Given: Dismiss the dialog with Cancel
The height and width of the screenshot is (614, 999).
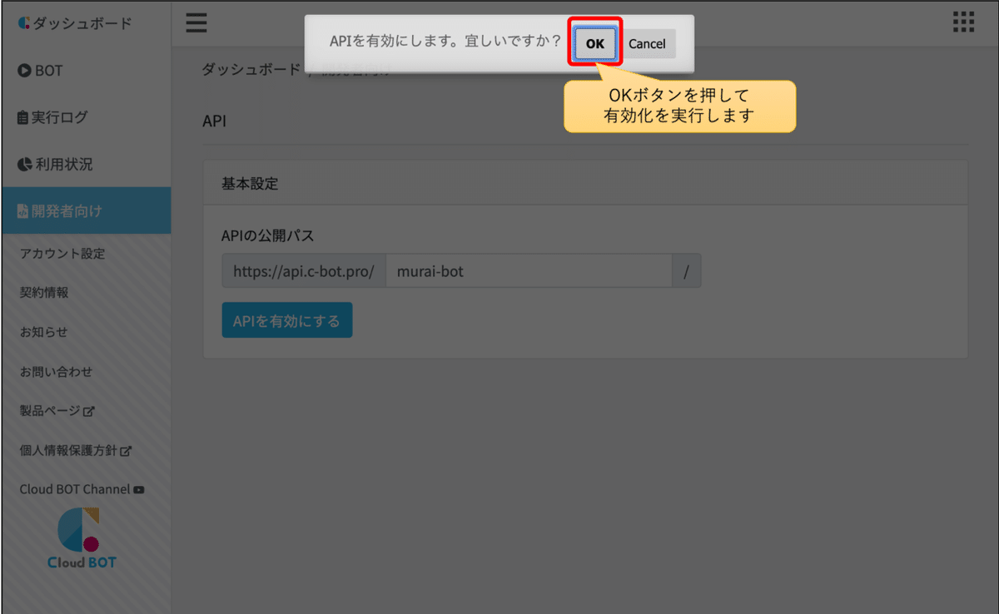Looking at the screenshot, I should tap(648, 43).
